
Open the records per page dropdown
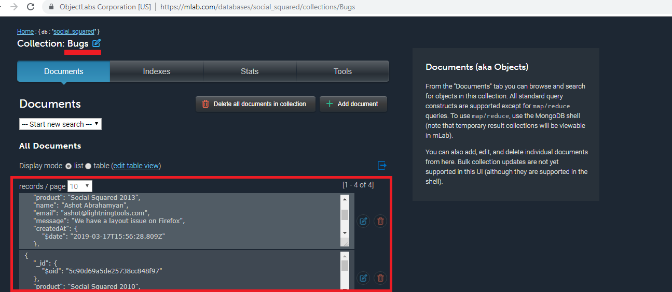[x=80, y=186]
